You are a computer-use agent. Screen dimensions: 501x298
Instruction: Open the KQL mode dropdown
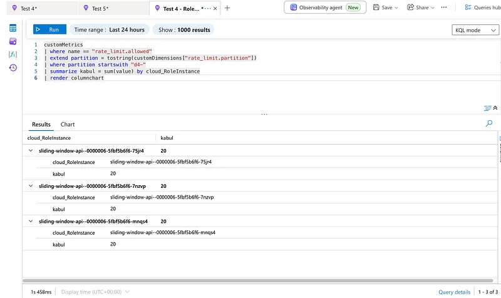[475, 30]
